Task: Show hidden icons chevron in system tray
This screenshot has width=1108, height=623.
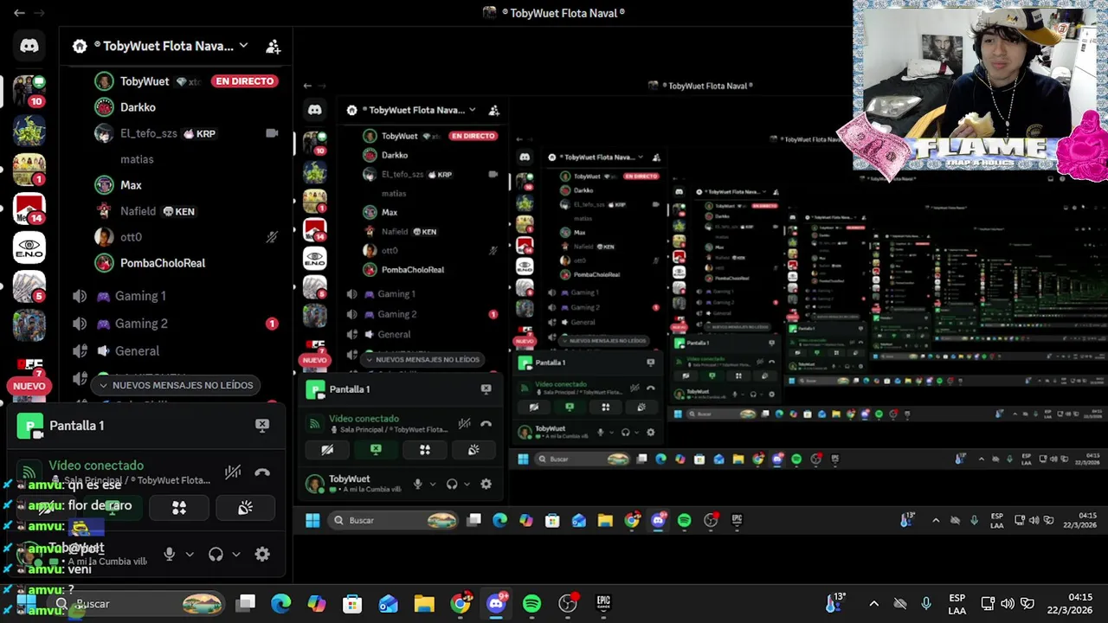Action: [x=873, y=604]
